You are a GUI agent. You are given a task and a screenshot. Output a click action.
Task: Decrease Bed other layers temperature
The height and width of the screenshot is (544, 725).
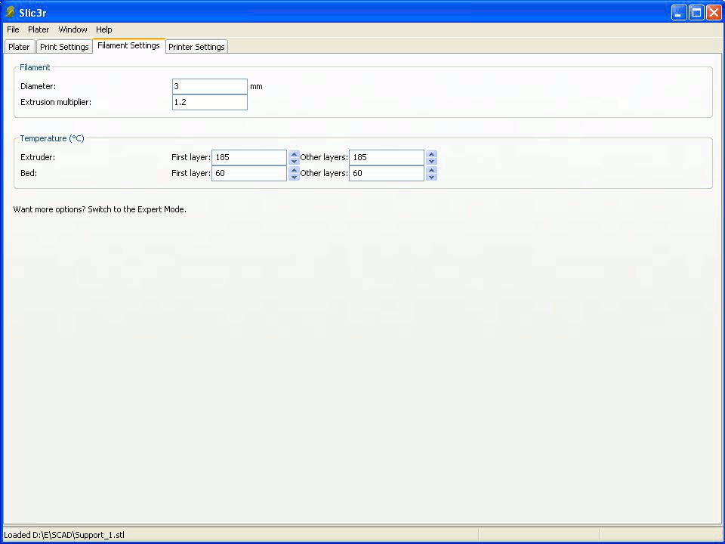point(431,177)
